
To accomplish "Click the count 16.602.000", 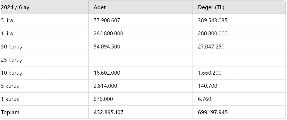I will point(107,73).
